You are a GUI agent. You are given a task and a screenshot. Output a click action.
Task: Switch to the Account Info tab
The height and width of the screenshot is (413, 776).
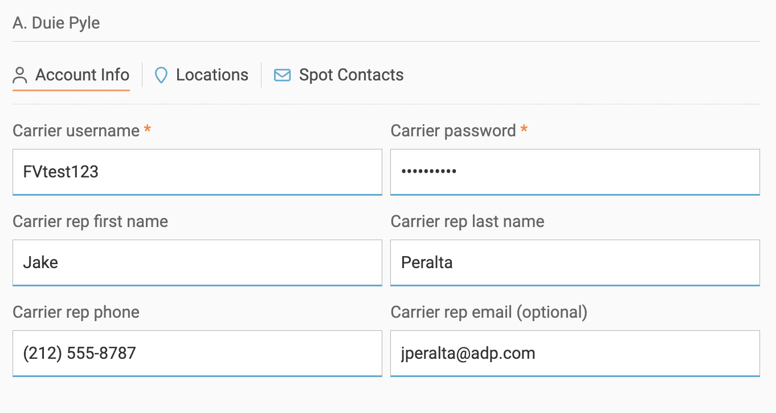click(82, 75)
